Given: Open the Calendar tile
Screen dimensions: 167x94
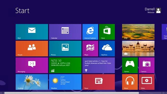Looking at the screenshot, I should [65, 32].
